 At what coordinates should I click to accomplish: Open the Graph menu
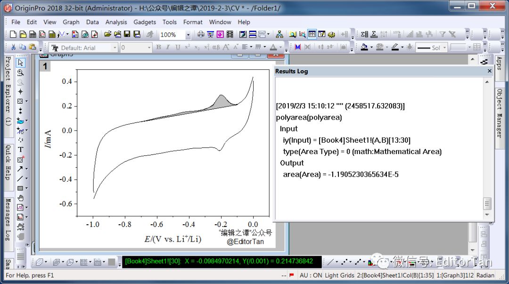[71, 22]
